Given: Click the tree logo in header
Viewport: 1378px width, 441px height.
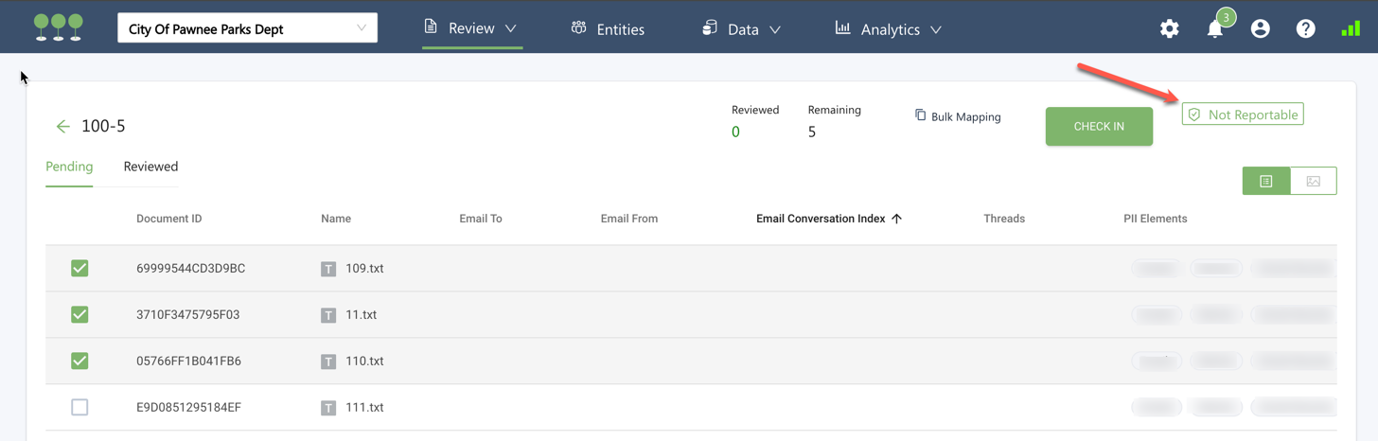Looking at the screenshot, I should click(x=59, y=27).
